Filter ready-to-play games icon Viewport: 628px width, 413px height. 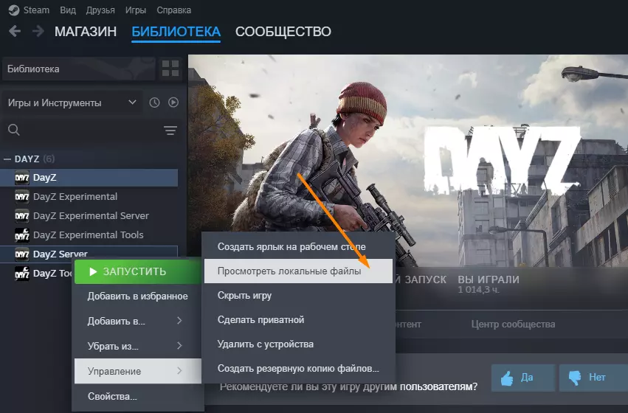click(173, 103)
